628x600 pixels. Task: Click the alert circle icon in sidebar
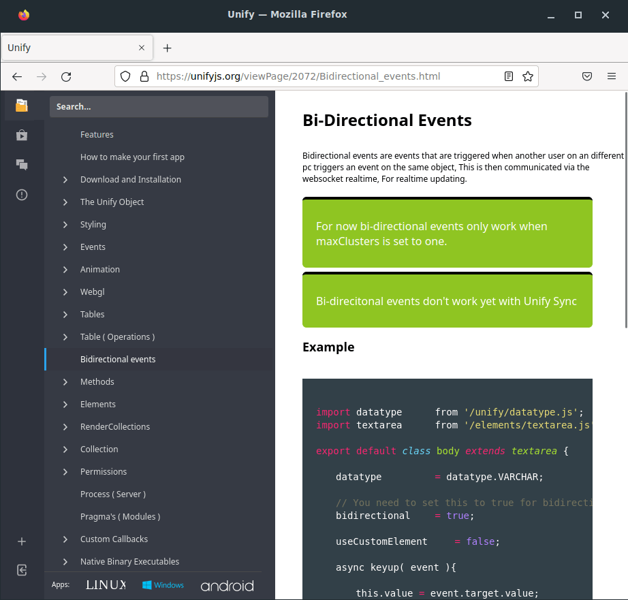[22, 195]
